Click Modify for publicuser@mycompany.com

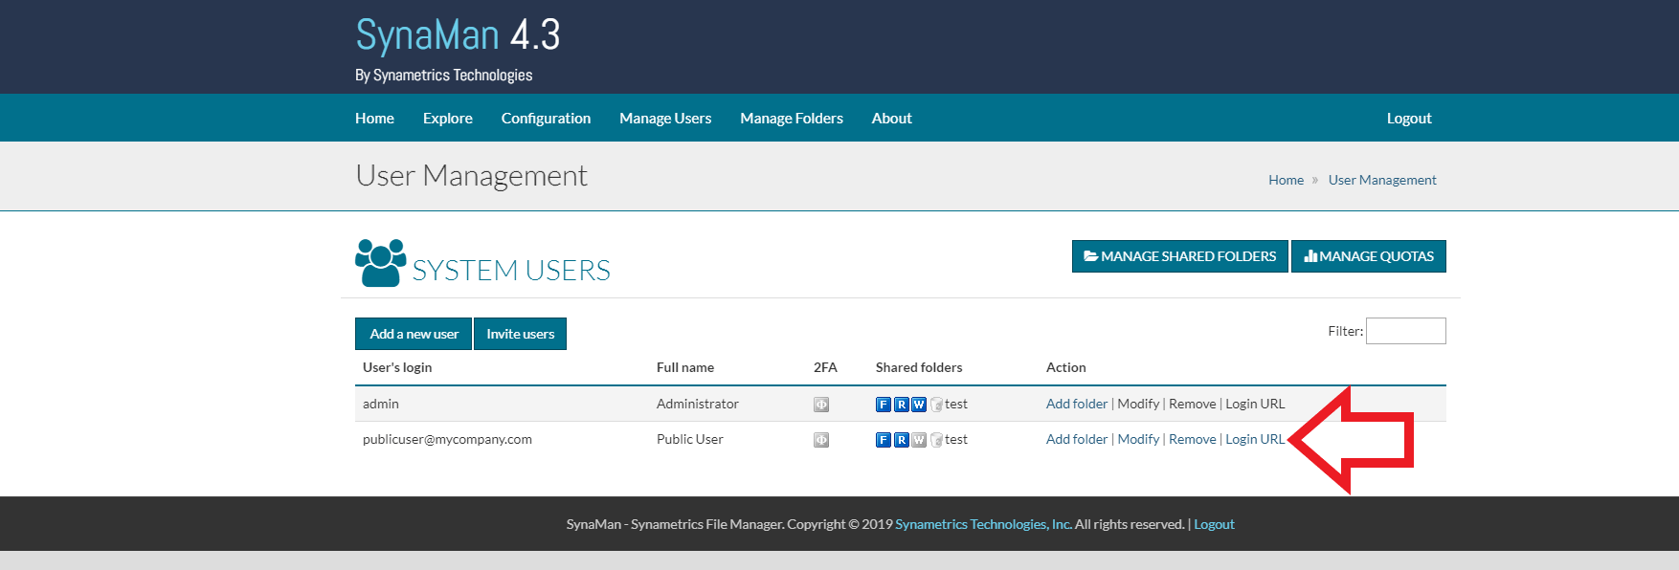coord(1138,439)
